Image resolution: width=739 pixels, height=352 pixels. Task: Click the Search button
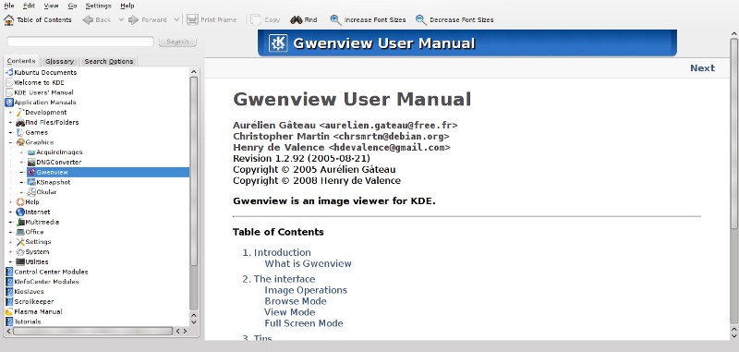[x=177, y=42]
